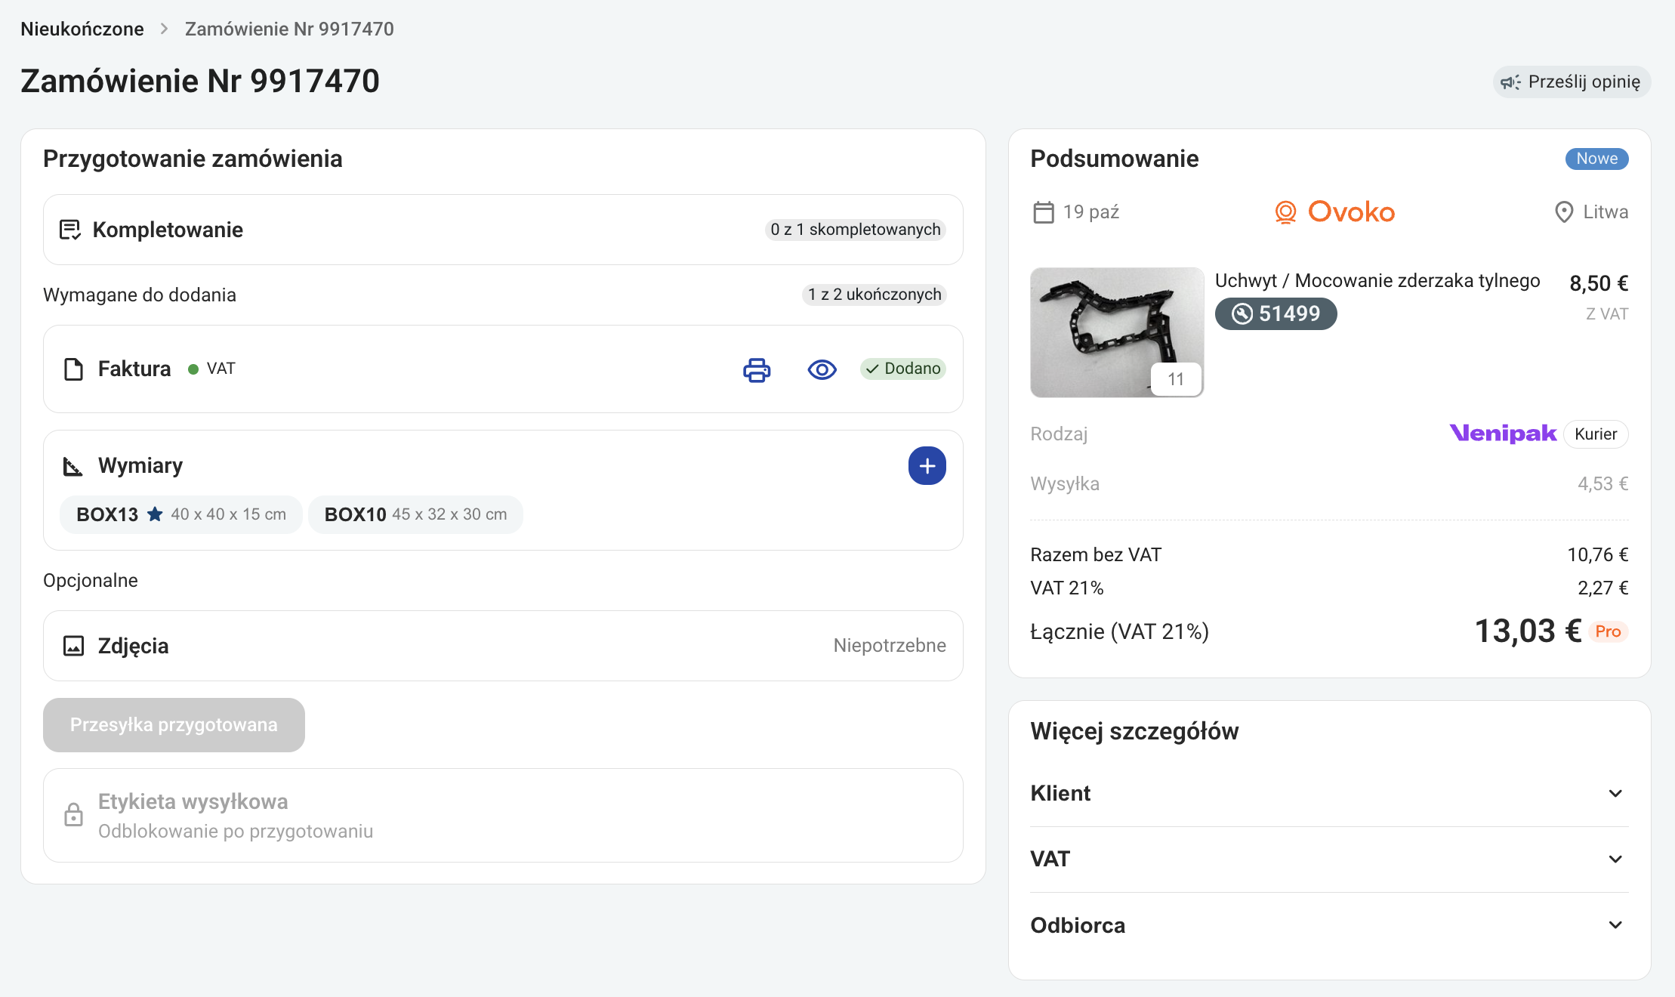Click the star icon on BOX13
Image resolution: width=1675 pixels, height=997 pixels.
click(x=155, y=514)
